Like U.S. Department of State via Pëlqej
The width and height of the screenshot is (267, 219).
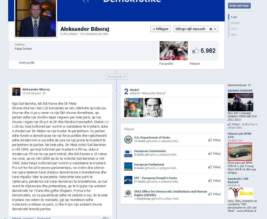[214, 140]
